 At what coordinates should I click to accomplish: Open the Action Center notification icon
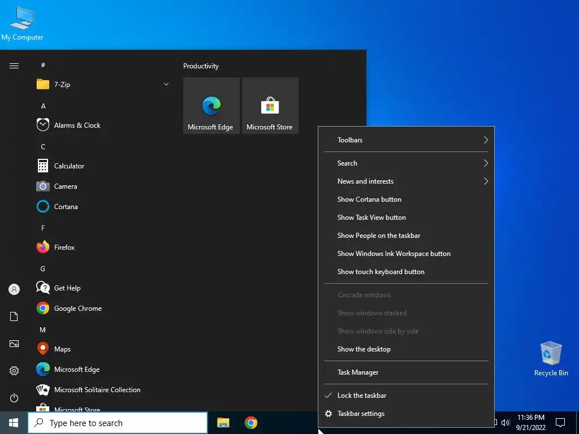tap(560, 423)
